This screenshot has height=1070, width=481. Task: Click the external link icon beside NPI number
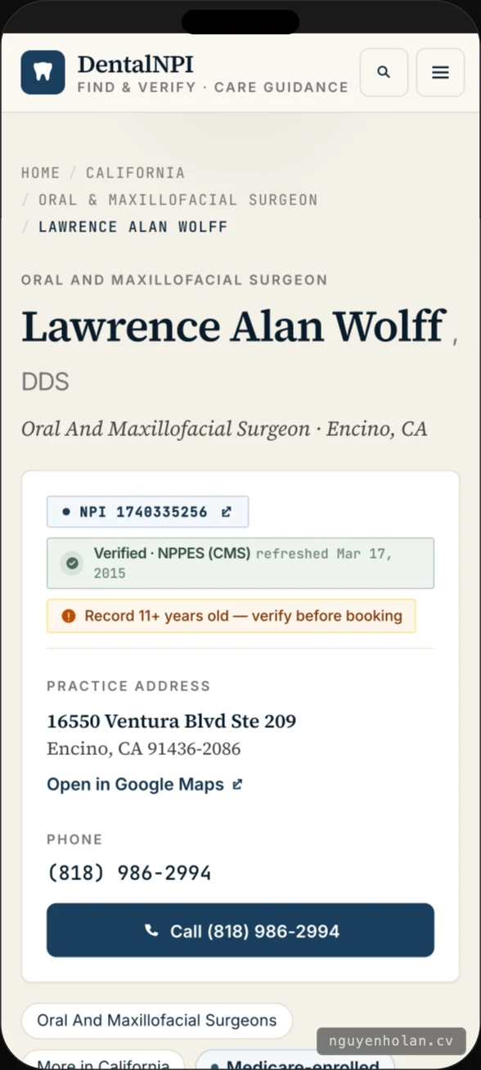[227, 512]
